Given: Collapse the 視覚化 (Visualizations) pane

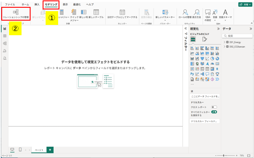Looking at the screenshot, I should coord(218,29).
